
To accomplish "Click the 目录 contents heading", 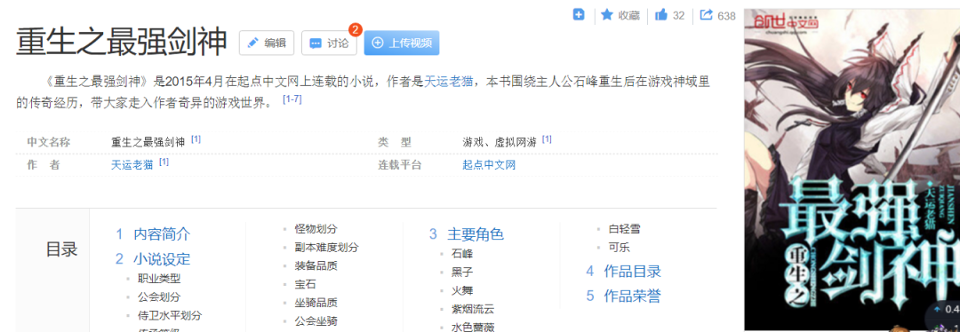I will click(x=62, y=249).
